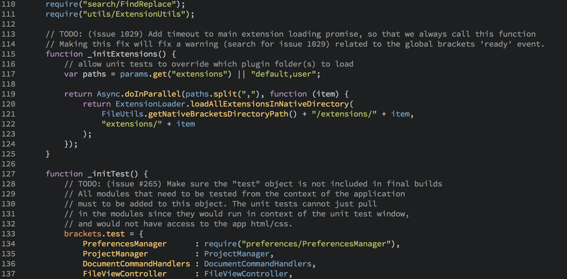Click getNativeBracketsDirectoryPath method name
This screenshot has height=279, width=567.
[x=218, y=114]
